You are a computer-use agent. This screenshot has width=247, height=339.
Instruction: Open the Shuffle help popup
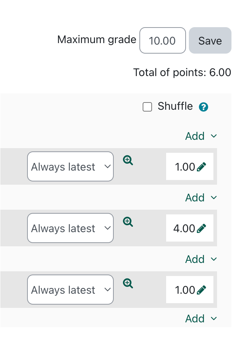point(203,106)
